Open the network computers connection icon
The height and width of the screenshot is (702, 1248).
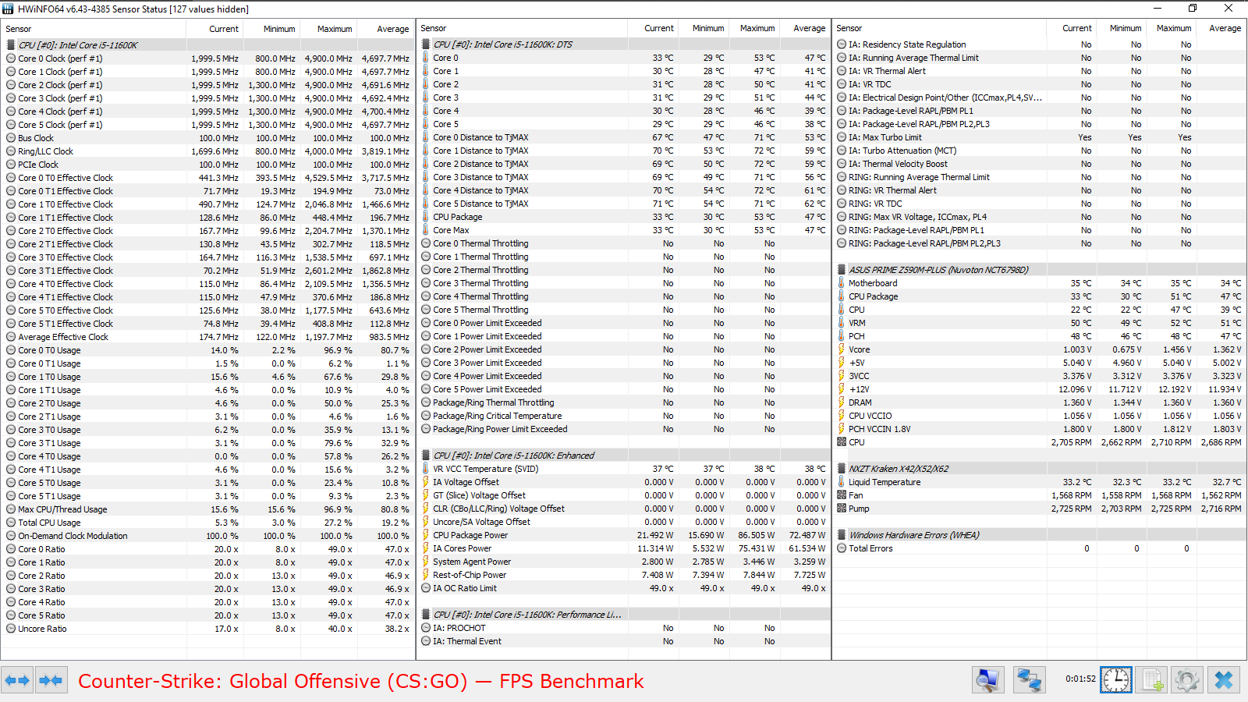click(x=1029, y=680)
